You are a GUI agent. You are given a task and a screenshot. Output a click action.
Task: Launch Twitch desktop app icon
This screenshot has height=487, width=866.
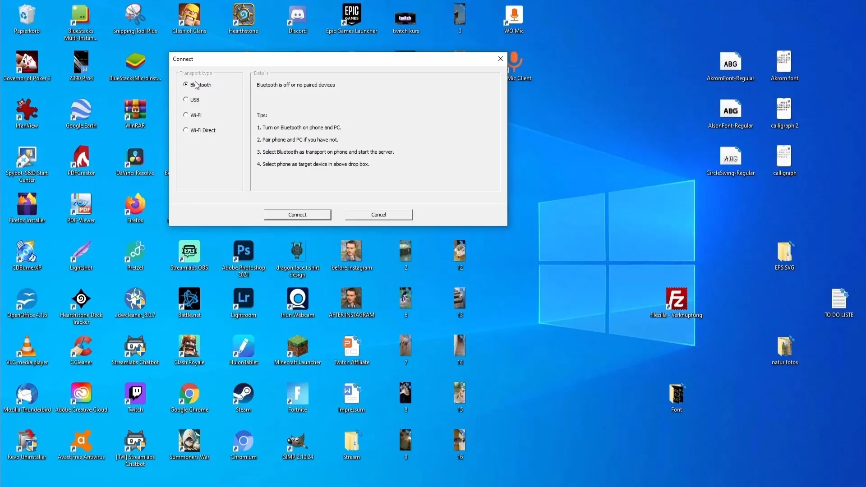click(135, 398)
